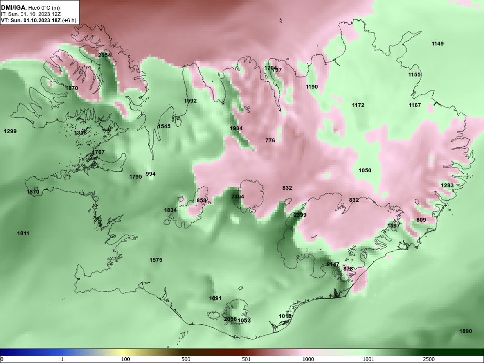Click the 1575 map value
484x363 pixels.
[x=156, y=260]
